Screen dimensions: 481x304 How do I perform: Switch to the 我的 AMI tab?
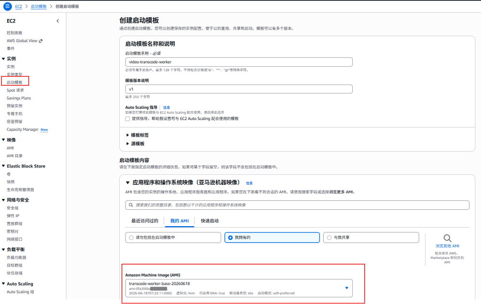pos(179,220)
